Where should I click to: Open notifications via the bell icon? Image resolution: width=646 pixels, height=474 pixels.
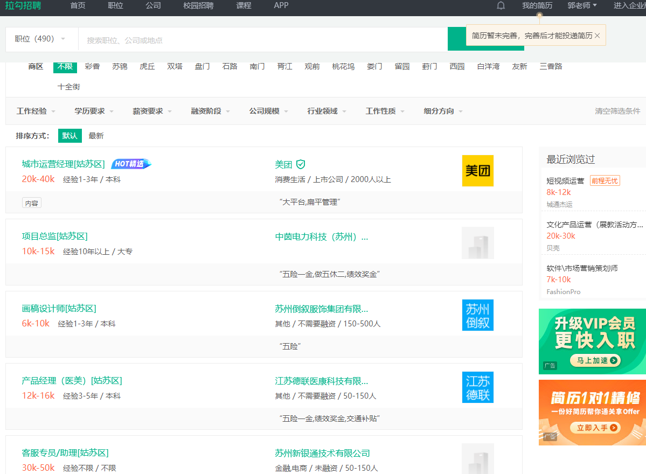(x=501, y=6)
